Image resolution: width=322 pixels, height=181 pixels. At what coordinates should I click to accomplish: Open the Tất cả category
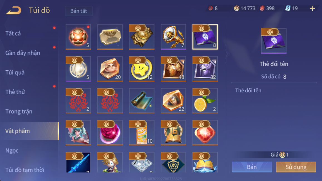13,33
